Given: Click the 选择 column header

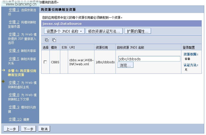Looking at the screenshot, I should pyautogui.click(x=45, y=47).
